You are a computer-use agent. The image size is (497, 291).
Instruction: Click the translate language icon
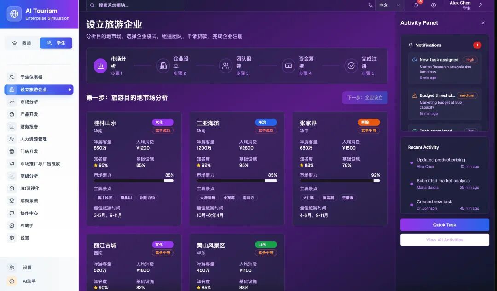(370, 6)
